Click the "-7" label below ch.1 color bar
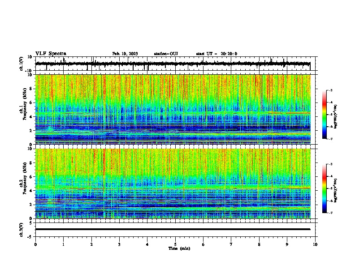The width and height of the screenshot is (355, 274). click(330, 139)
